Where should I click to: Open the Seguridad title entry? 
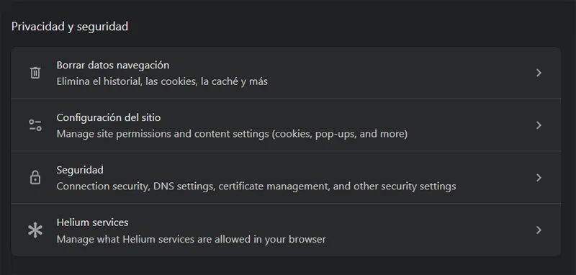pos(80,170)
